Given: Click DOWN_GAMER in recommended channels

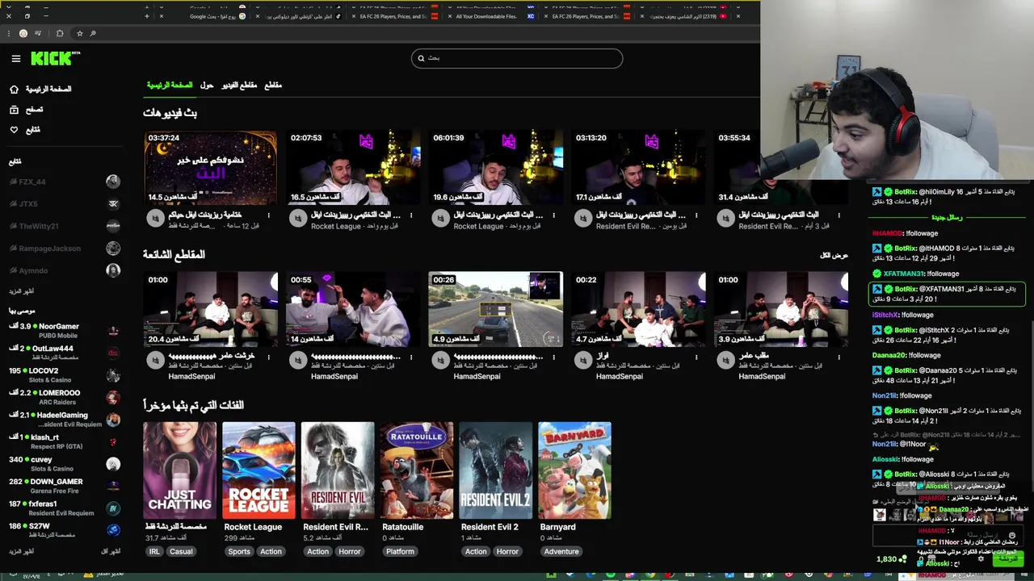Looking at the screenshot, I should pos(57,482).
